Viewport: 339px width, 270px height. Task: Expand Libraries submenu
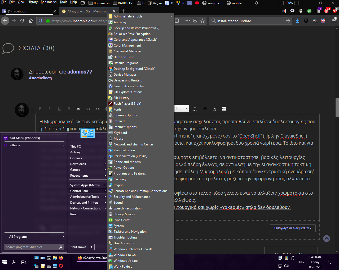[105, 158]
